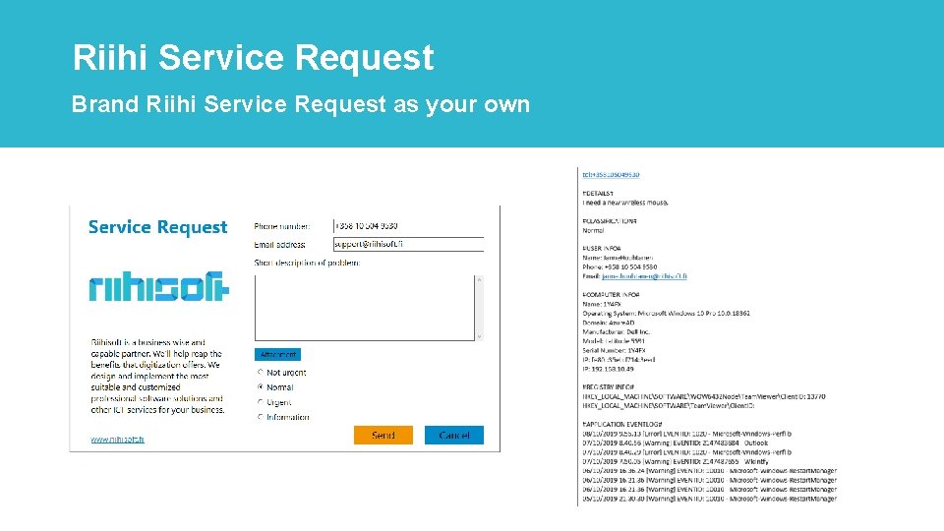The image size is (944, 531).
Task: Select the Information radio button
Action: pos(260,417)
